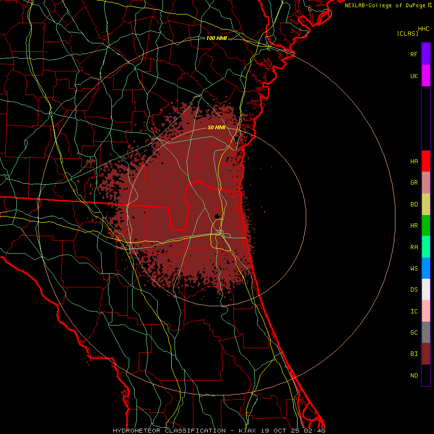Image resolution: width=434 pixels, height=434 pixels.
Task: Pick the HR green legend swatch
Action: click(x=426, y=225)
